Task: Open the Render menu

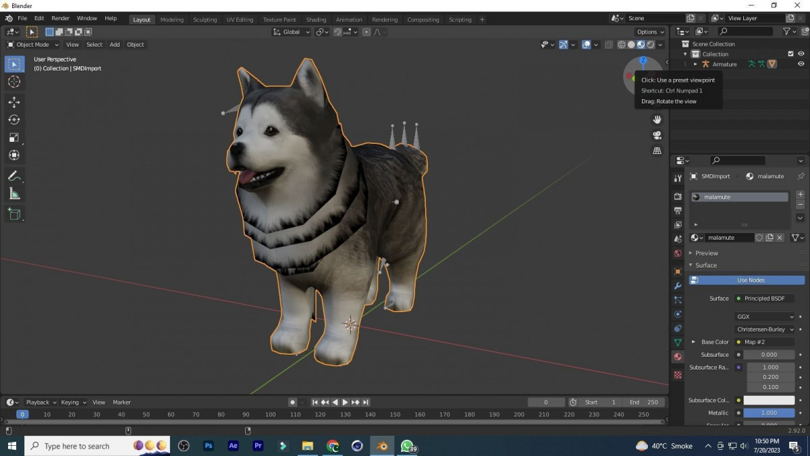Action: tap(60, 18)
